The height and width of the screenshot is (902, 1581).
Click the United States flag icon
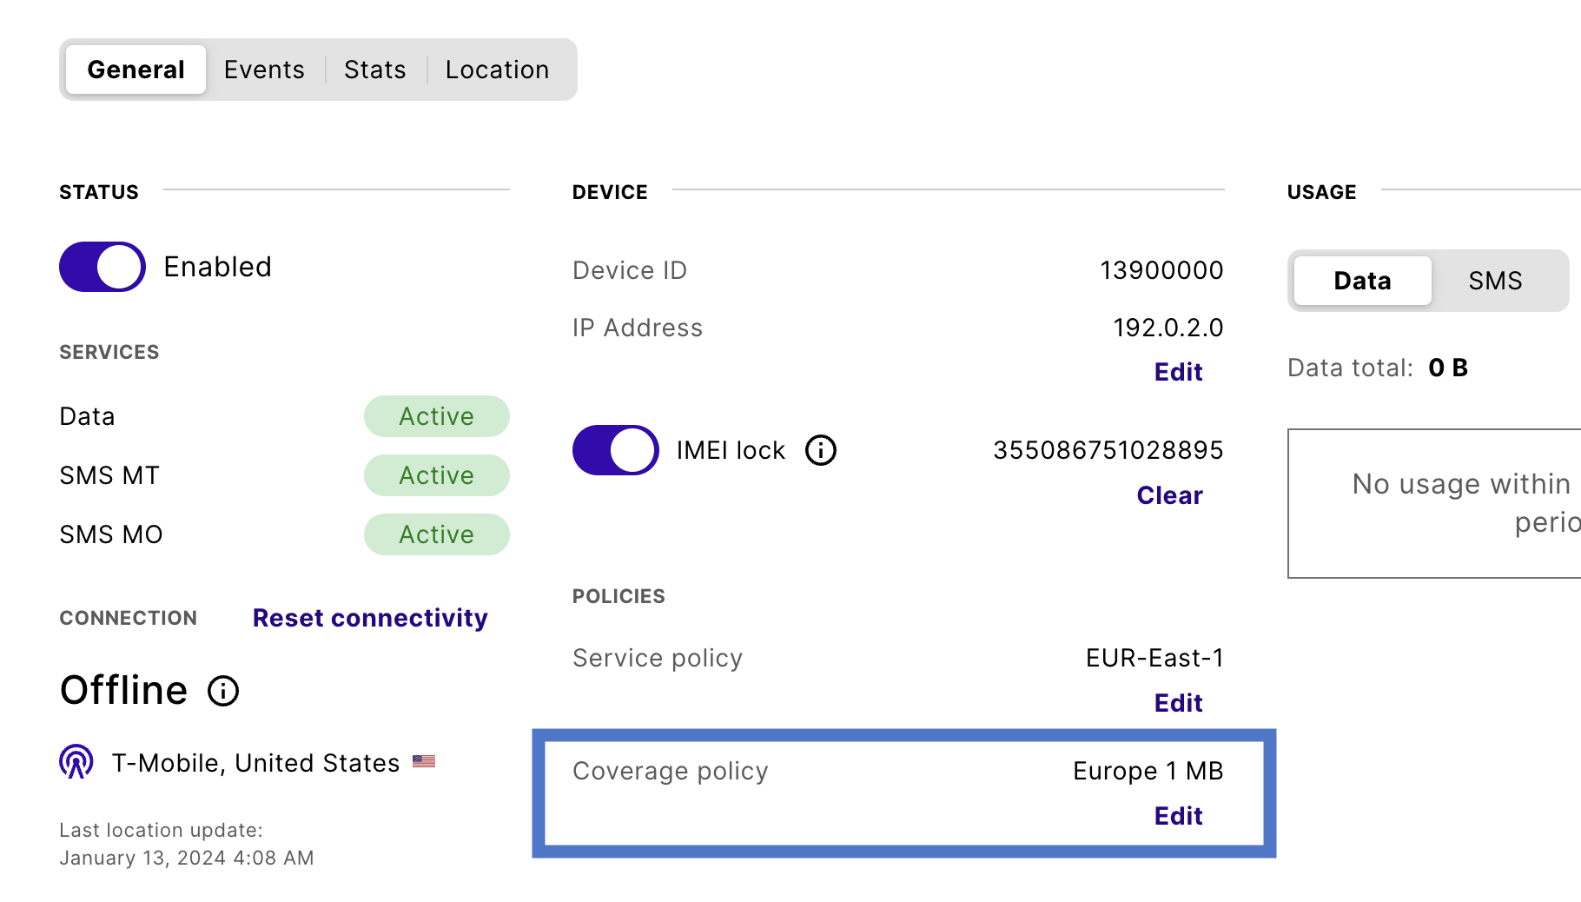coord(424,762)
